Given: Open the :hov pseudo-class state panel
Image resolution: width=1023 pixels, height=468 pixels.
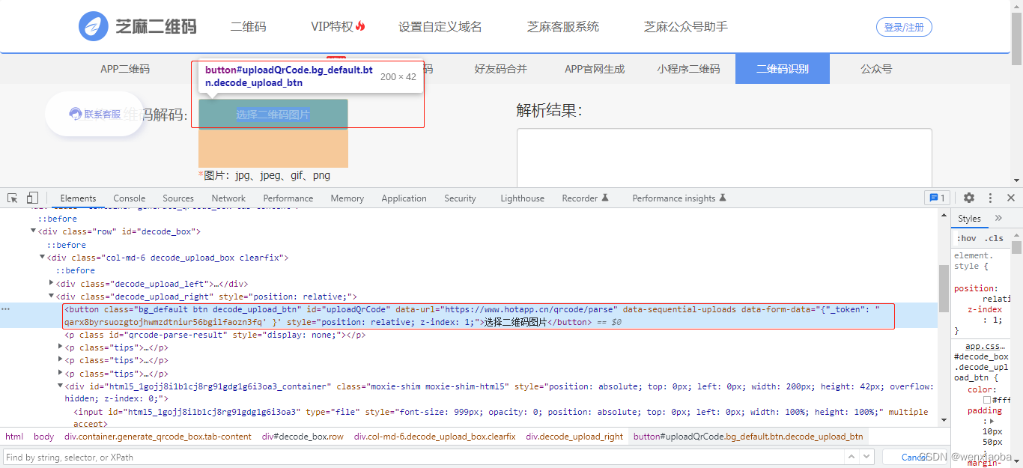Looking at the screenshot, I should [x=966, y=237].
